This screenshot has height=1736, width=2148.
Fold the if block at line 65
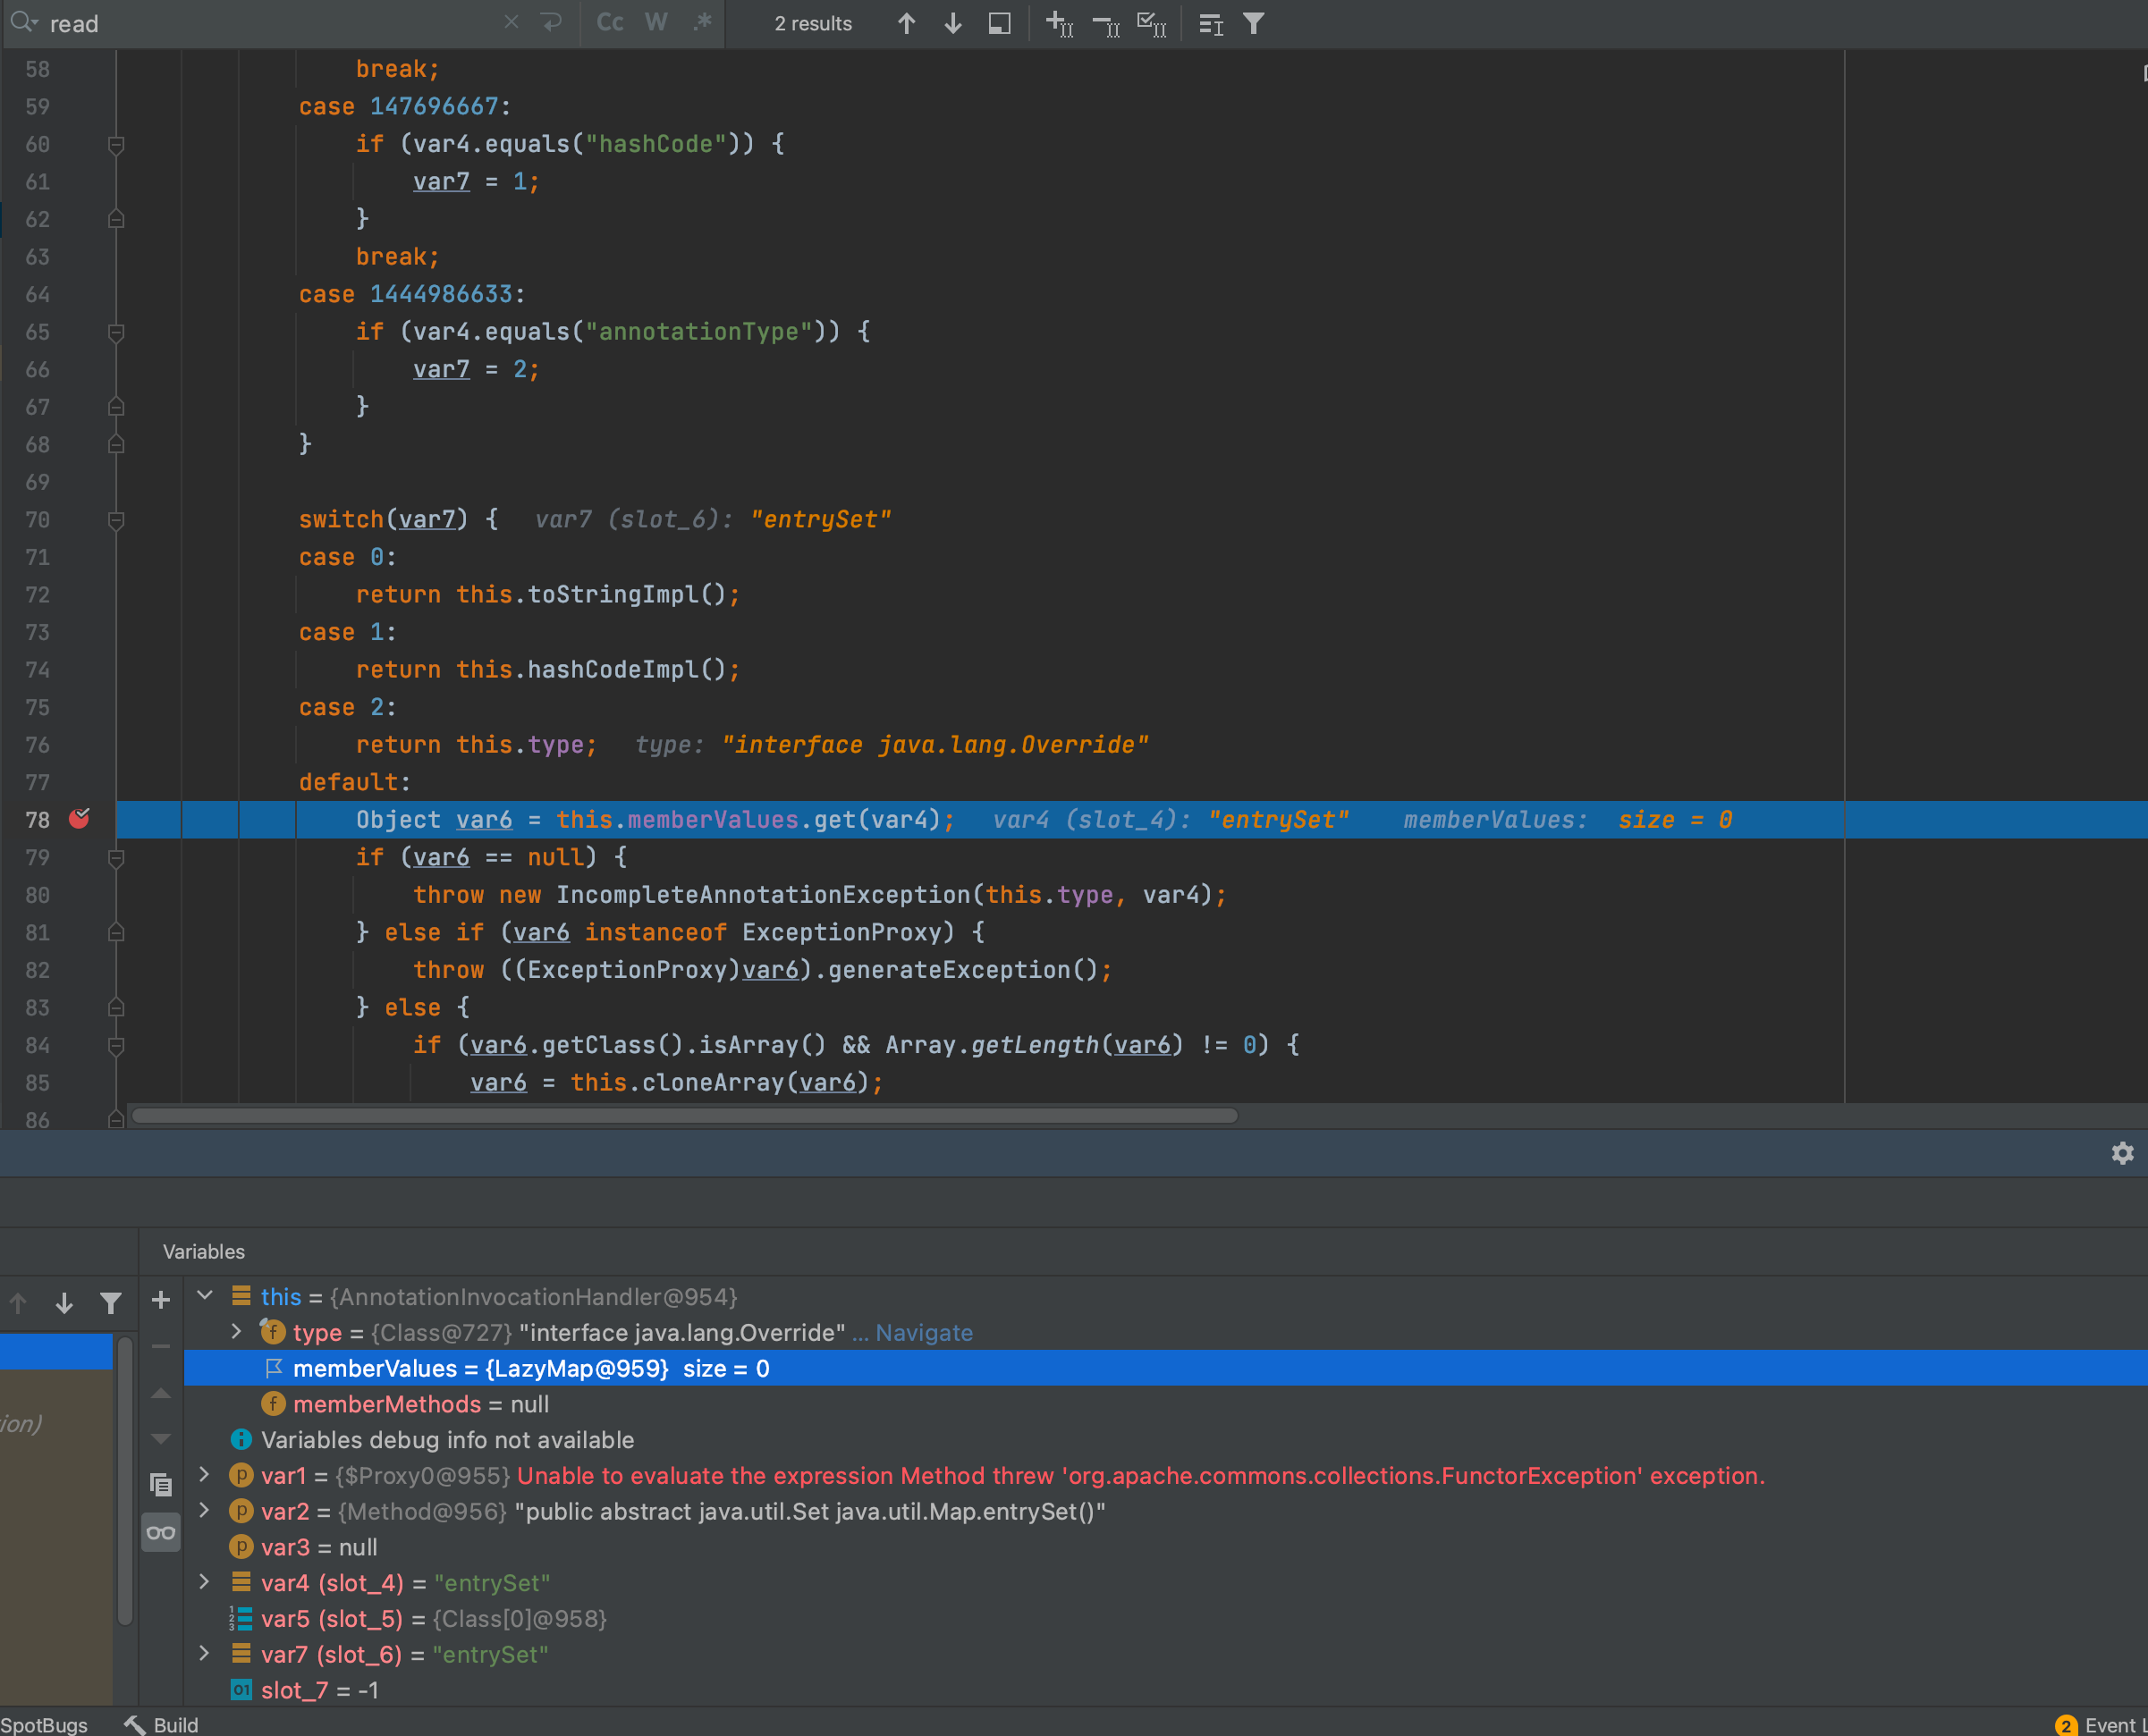(x=116, y=333)
